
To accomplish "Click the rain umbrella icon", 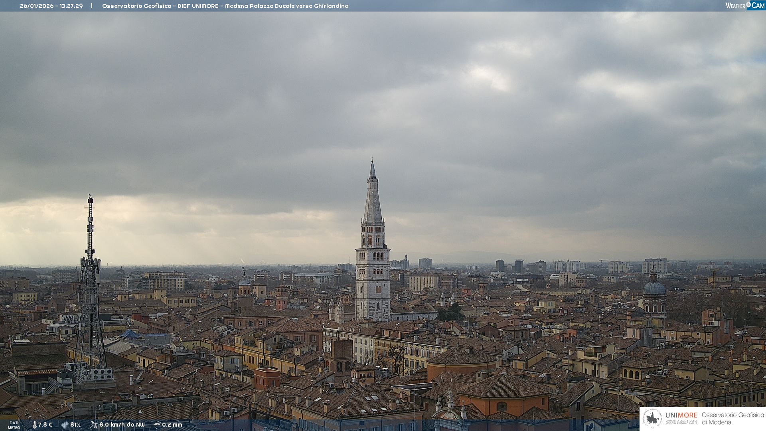I will (x=157, y=425).
